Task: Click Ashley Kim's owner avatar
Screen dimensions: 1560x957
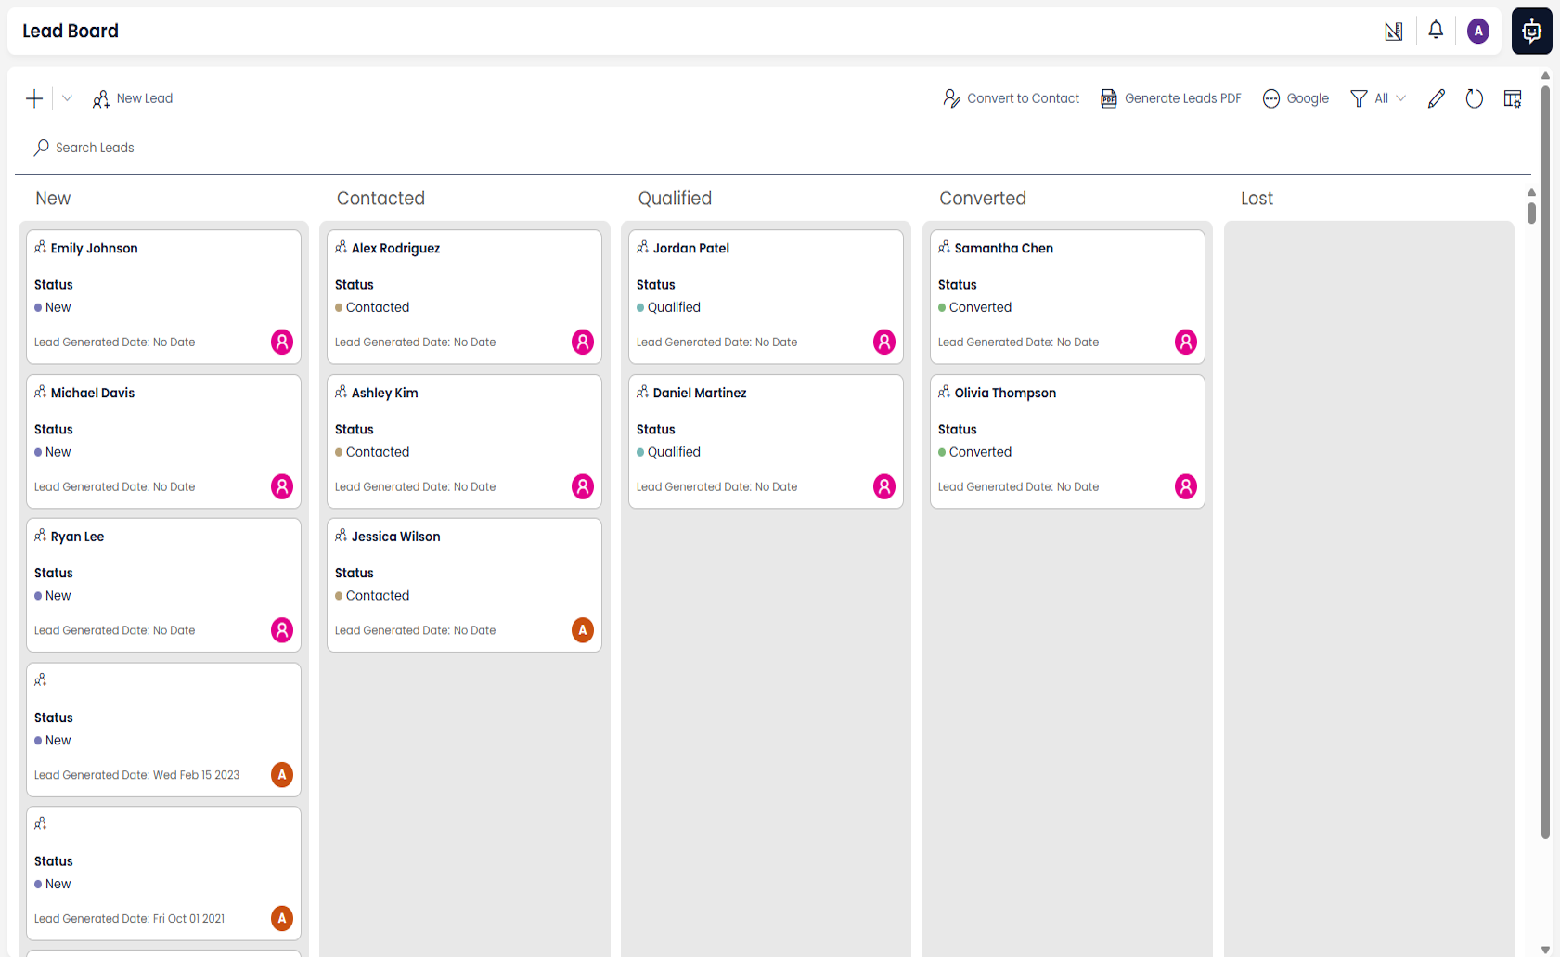Action: pyautogui.click(x=583, y=486)
